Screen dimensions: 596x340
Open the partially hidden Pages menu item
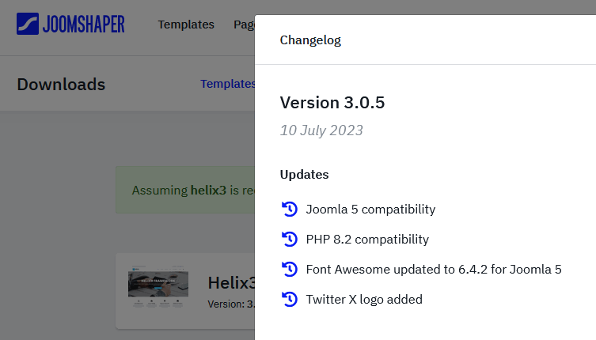click(244, 25)
